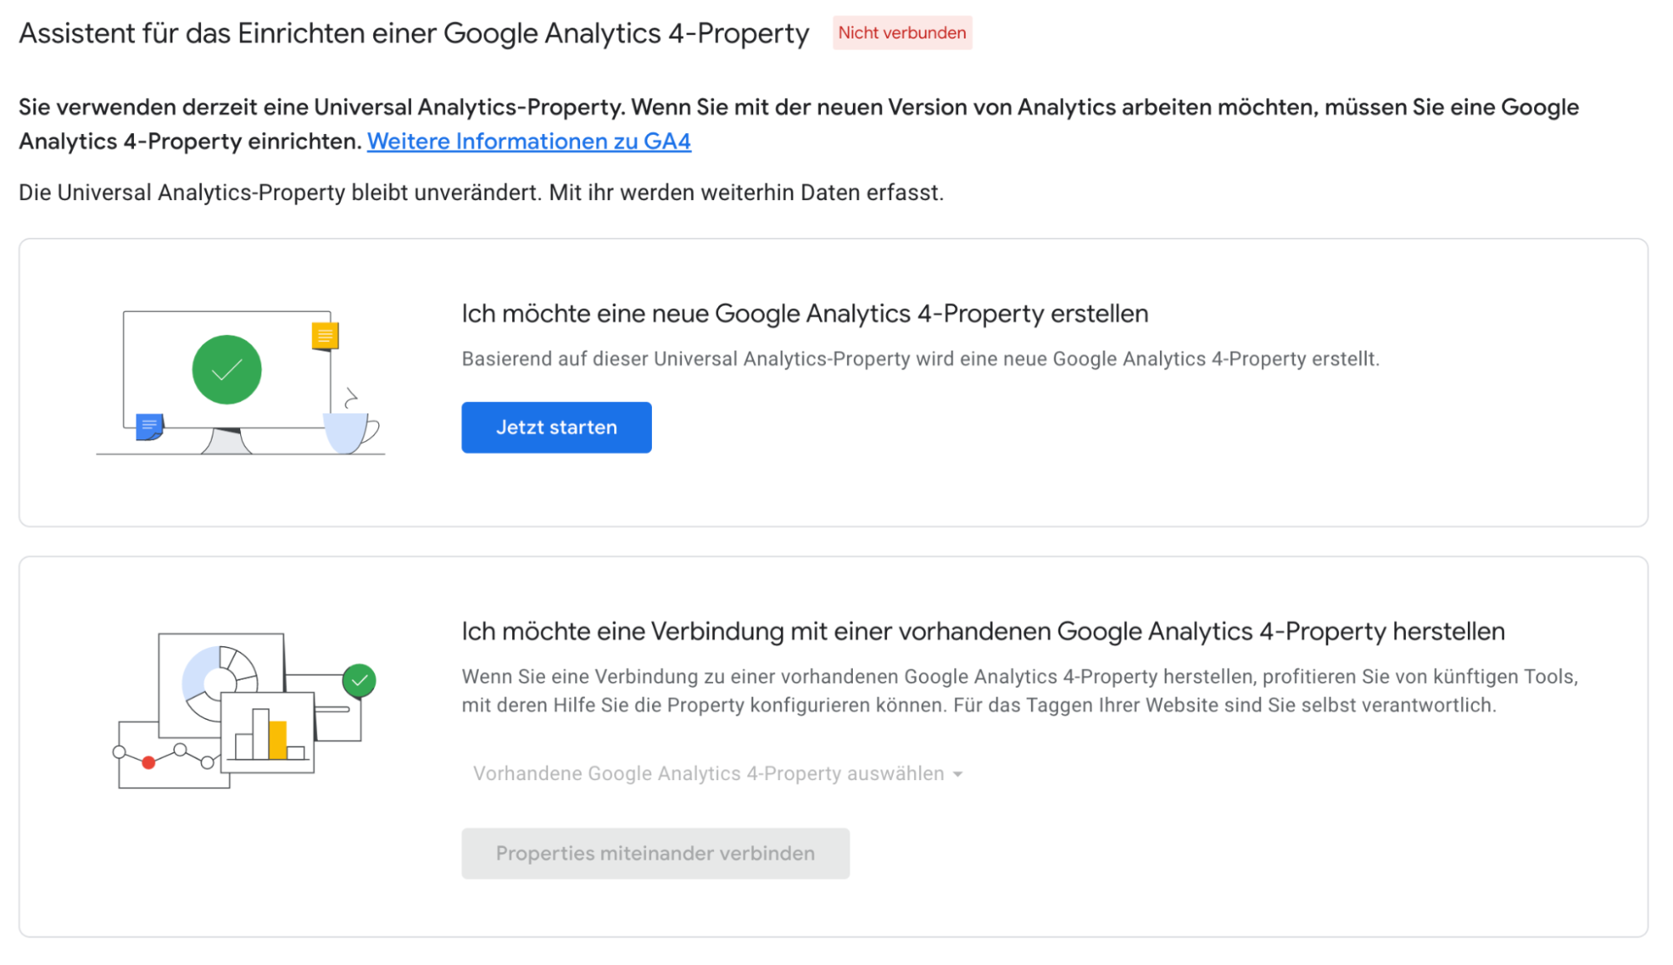The height and width of the screenshot is (965, 1673).
Task: Open the Weitere Informationen zu GA4 link
Action: click(529, 141)
